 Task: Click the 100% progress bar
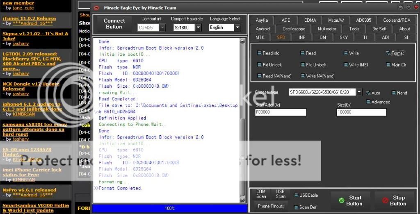[x=170, y=208]
